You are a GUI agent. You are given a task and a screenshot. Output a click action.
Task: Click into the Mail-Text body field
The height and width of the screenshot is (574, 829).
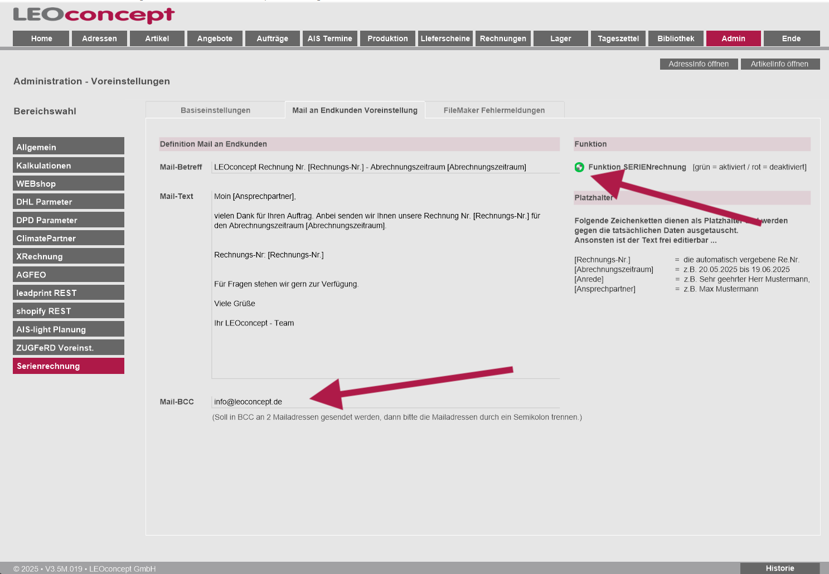click(386, 284)
